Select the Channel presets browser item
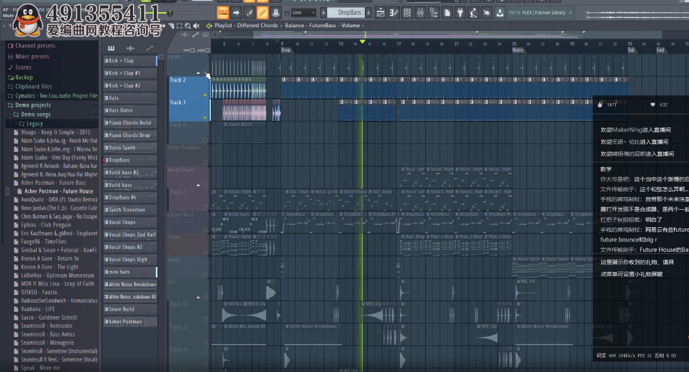This screenshot has height=372, width=689. pyautogui.click(x=35, y=46)
